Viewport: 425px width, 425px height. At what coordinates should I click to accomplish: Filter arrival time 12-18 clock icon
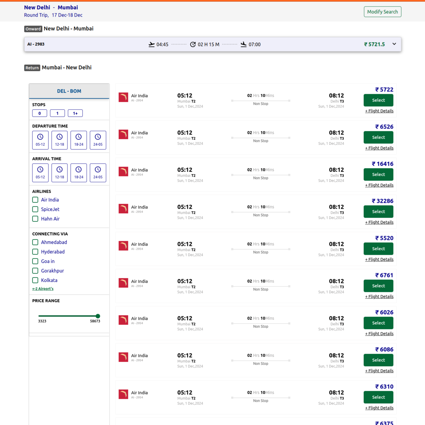click(x=59, y=170)
